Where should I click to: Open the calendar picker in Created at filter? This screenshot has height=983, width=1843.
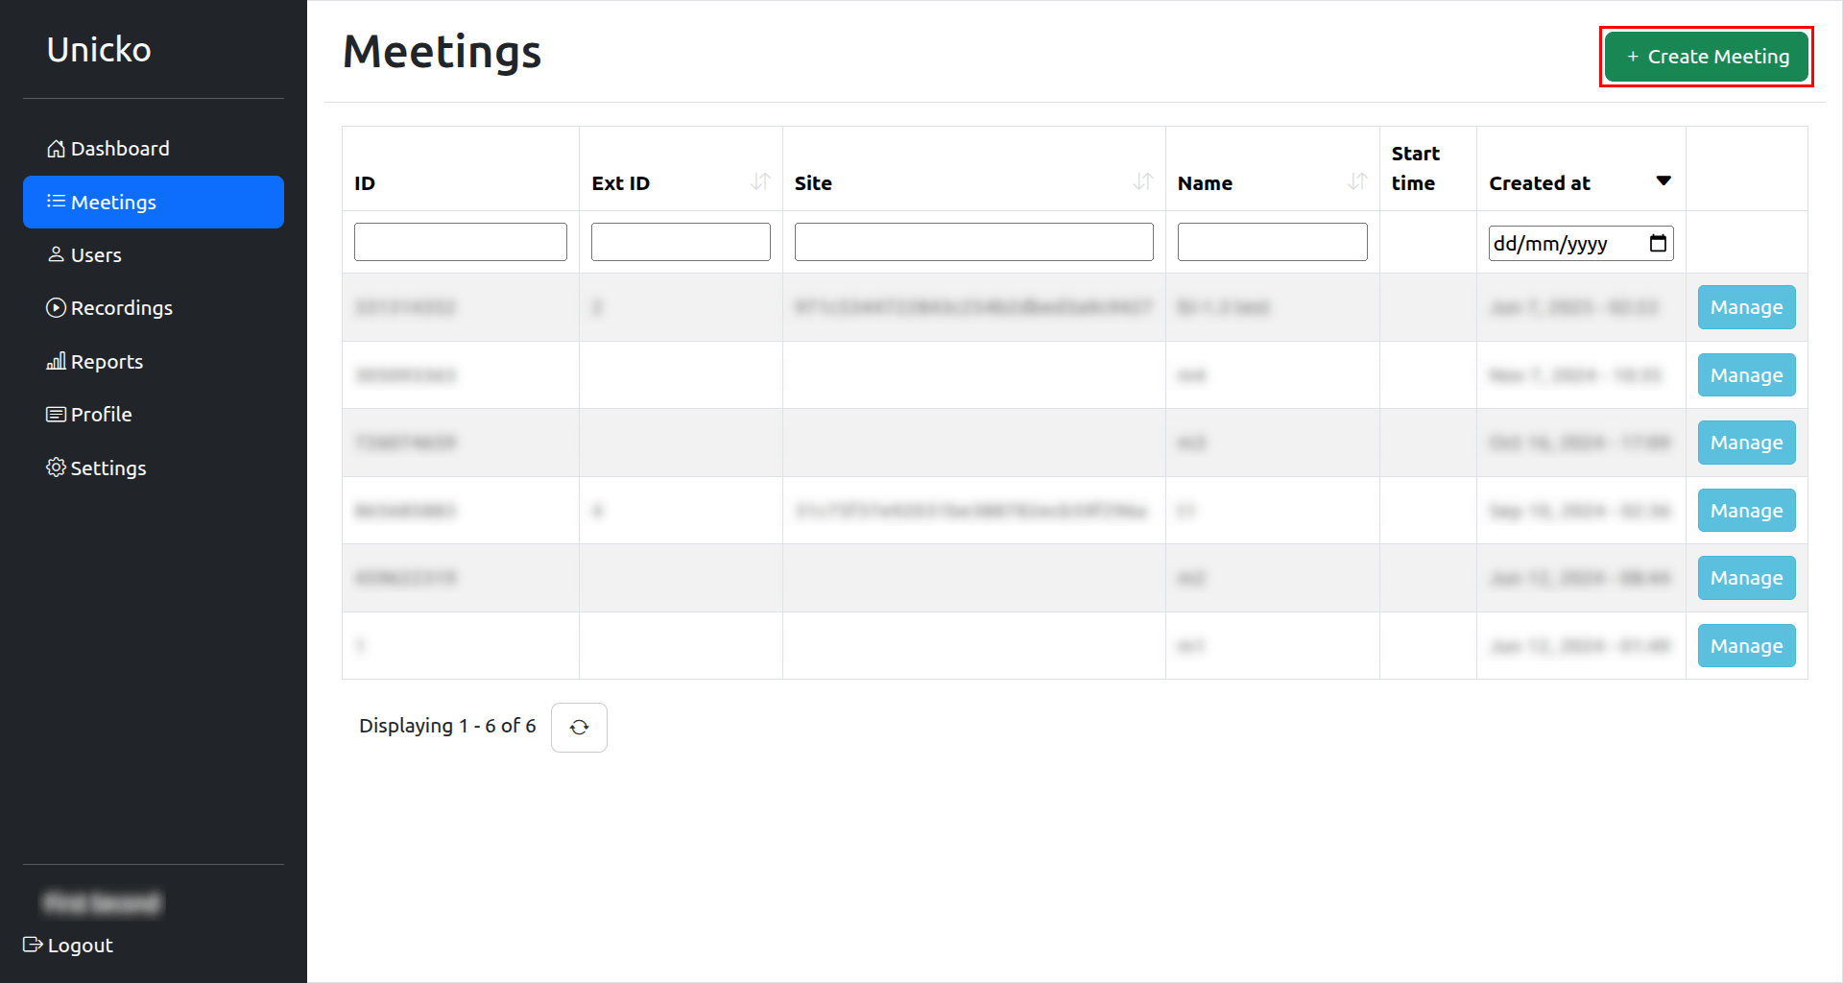pyautogui.click(x=1658, y=243)
